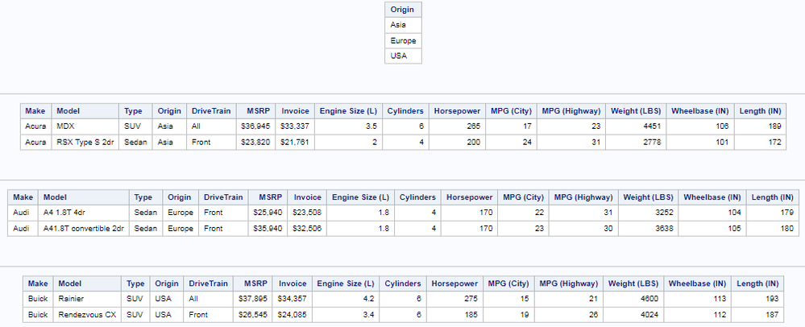The height and width of the screenshot is (327, 805).
Task: Click length value 172
Action: tap(760, 143)
